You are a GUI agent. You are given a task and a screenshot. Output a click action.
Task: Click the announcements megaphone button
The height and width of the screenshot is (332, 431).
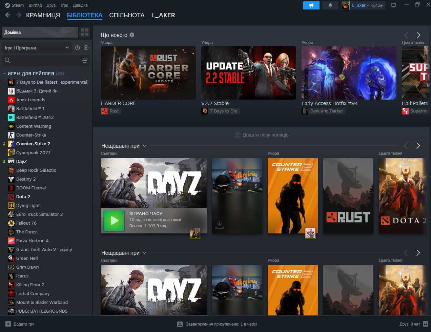point(311,5)
